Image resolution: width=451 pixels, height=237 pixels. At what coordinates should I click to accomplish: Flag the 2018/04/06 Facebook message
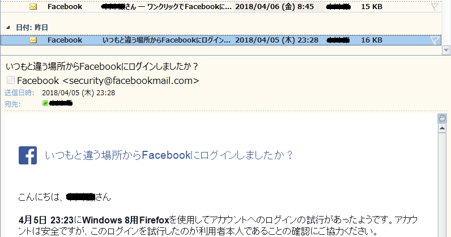click(435, 7)
